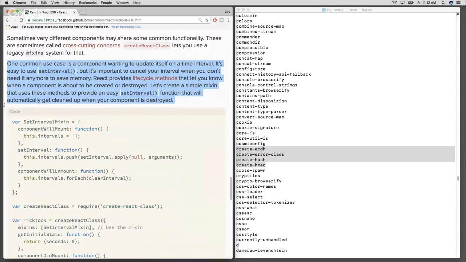Open the Bookmarks menu
The image size is (466, 262).
[x=88, y=3]
